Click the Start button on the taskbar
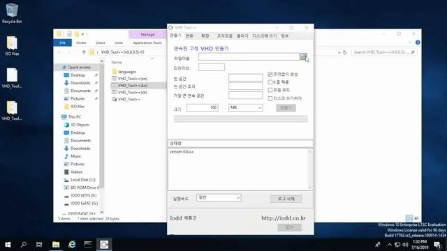The height and width of the screenshot is (251, 447). (x=8, y=245)
